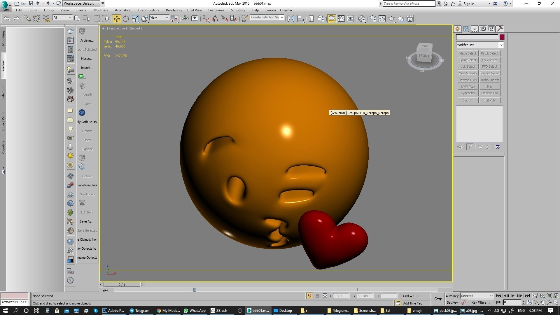Click the keyword search field
Viewport: 560px width, 315px height.
[x=409, y=3]
